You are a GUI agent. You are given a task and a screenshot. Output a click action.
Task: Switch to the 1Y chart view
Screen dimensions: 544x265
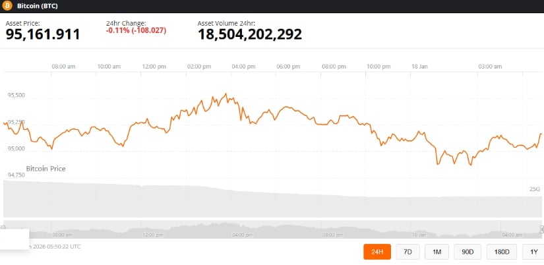click(533, 252)
